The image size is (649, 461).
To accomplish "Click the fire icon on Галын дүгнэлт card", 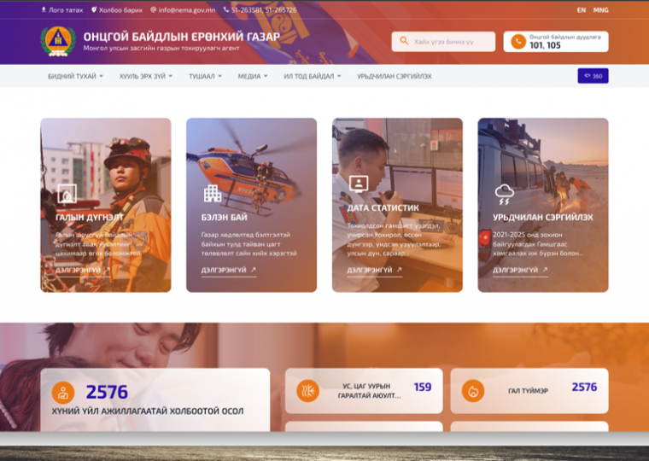I will pyautogui.click(x=66, y=193).
